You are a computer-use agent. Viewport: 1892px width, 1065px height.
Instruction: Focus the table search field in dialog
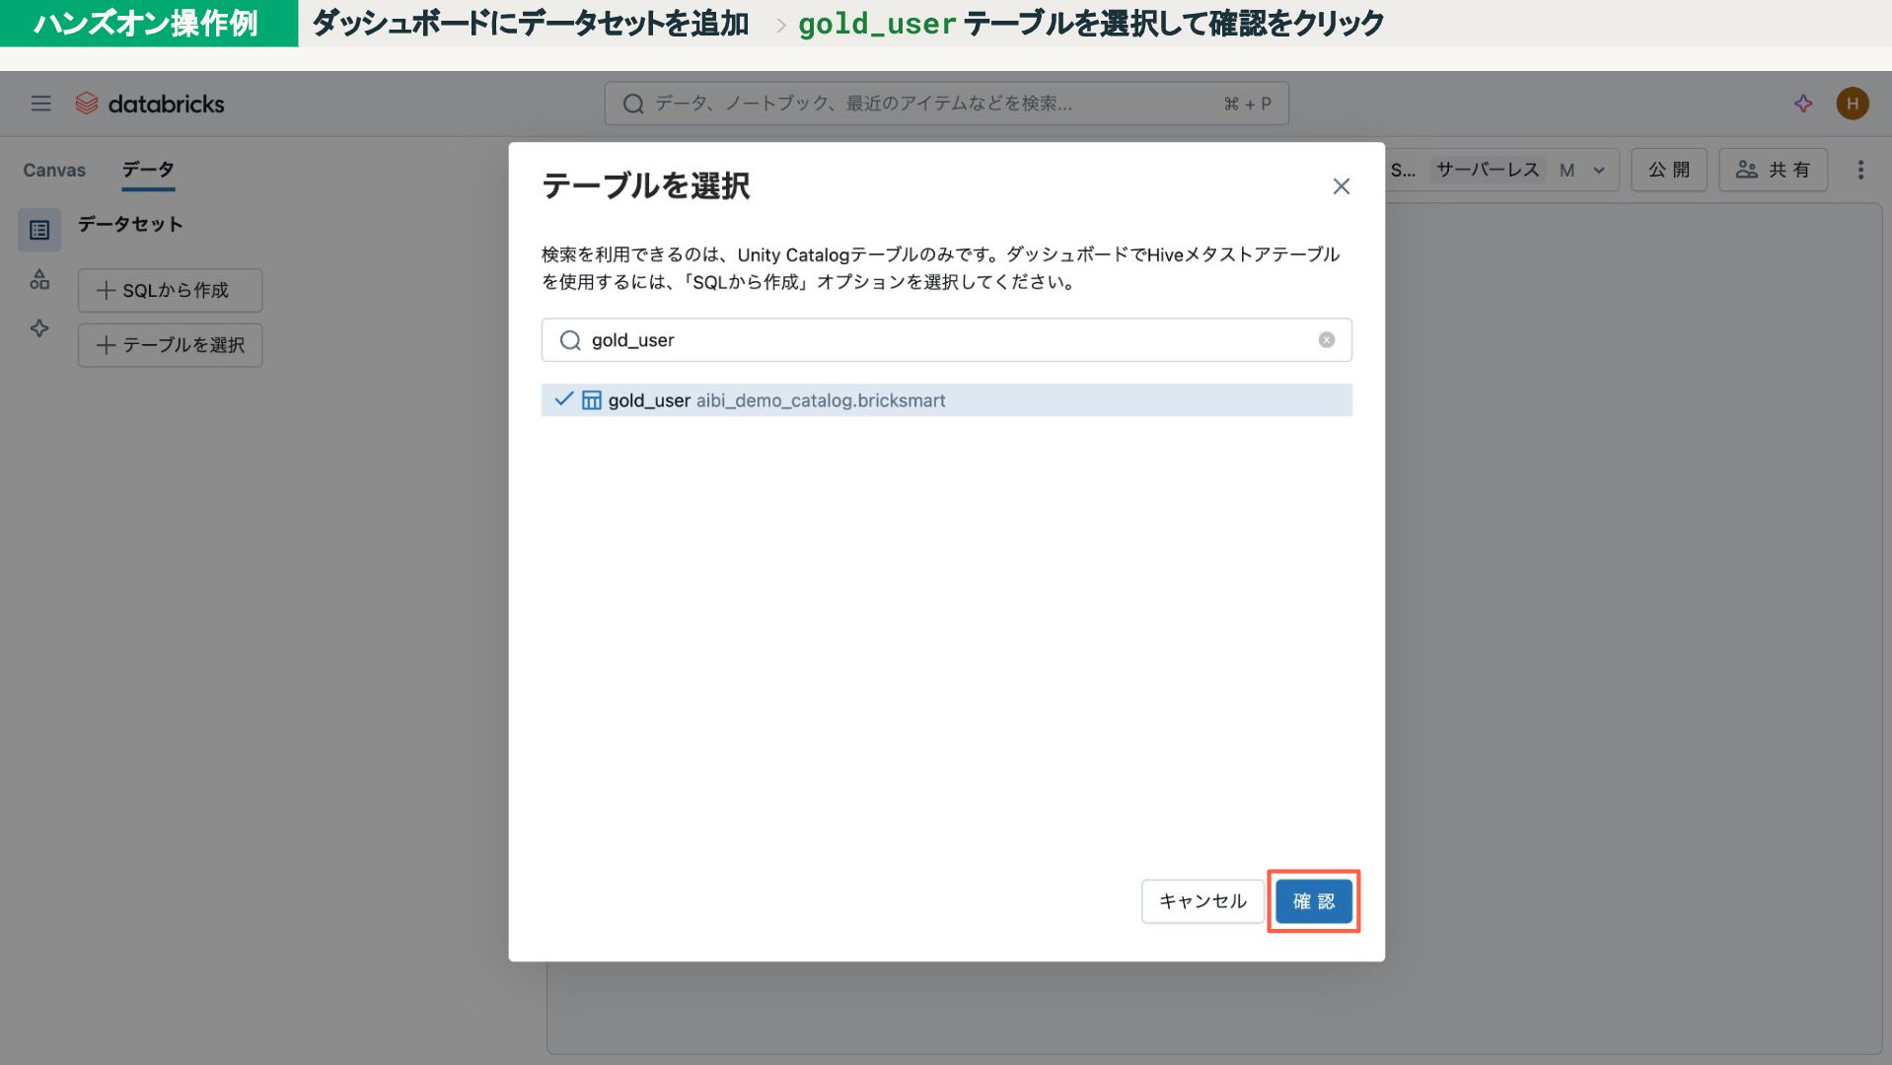coord(946,340)
